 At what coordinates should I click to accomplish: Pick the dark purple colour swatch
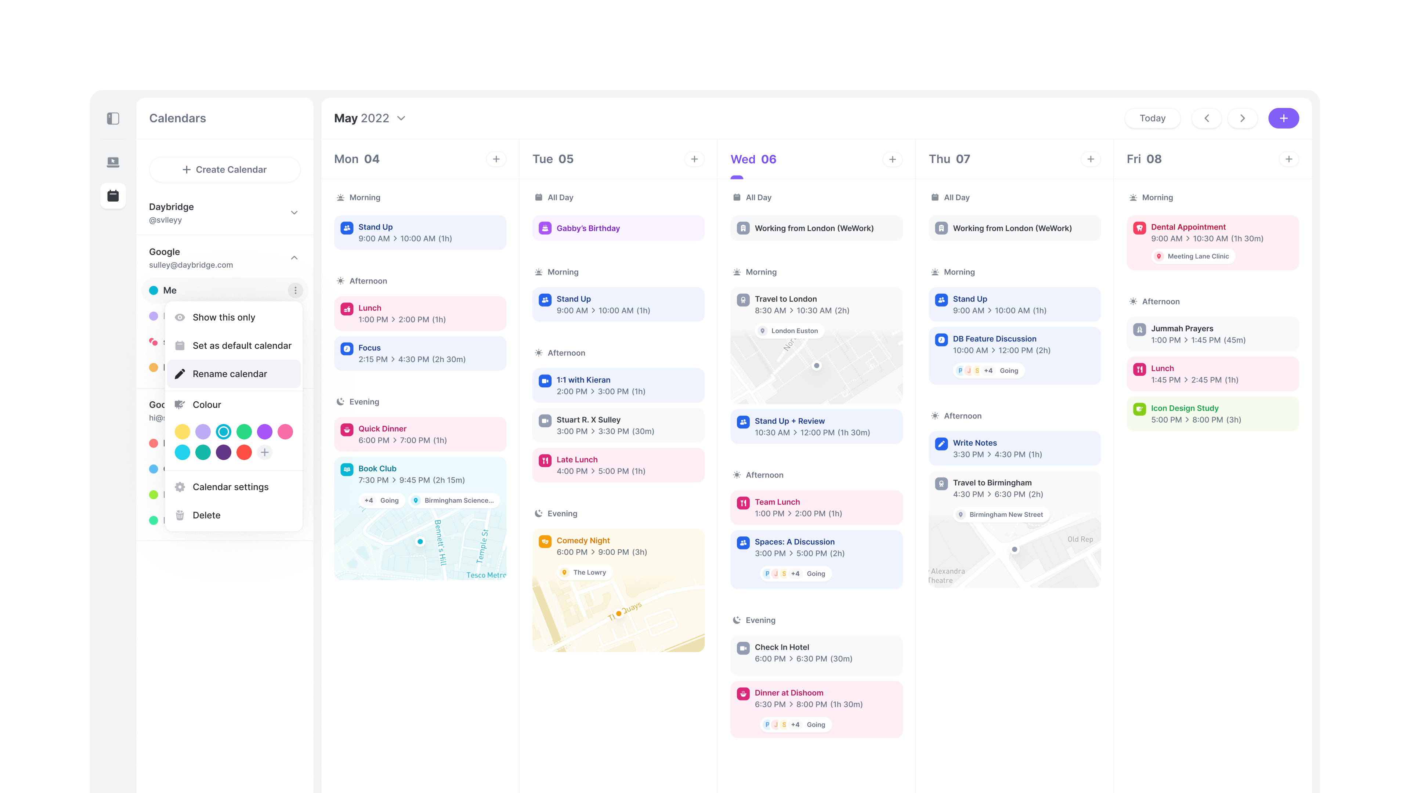223,453
